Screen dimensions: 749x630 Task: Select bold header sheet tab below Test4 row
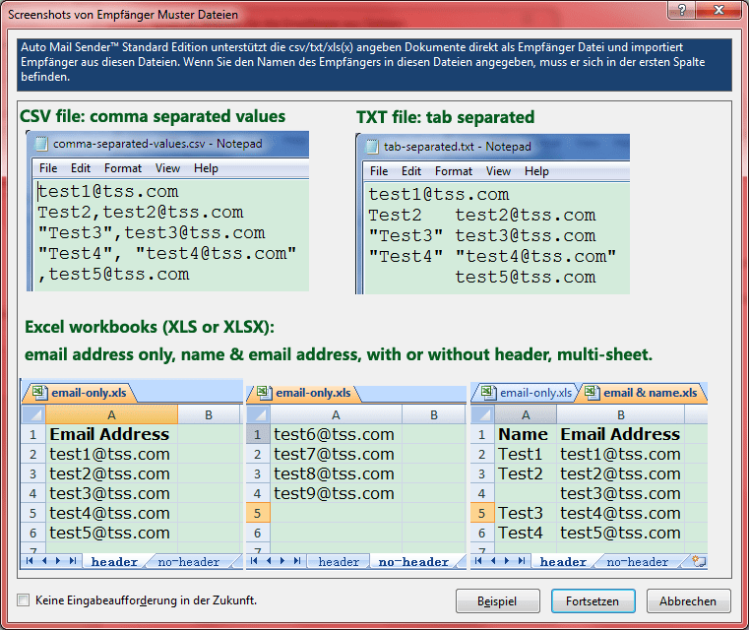click(x=563, y=562)
